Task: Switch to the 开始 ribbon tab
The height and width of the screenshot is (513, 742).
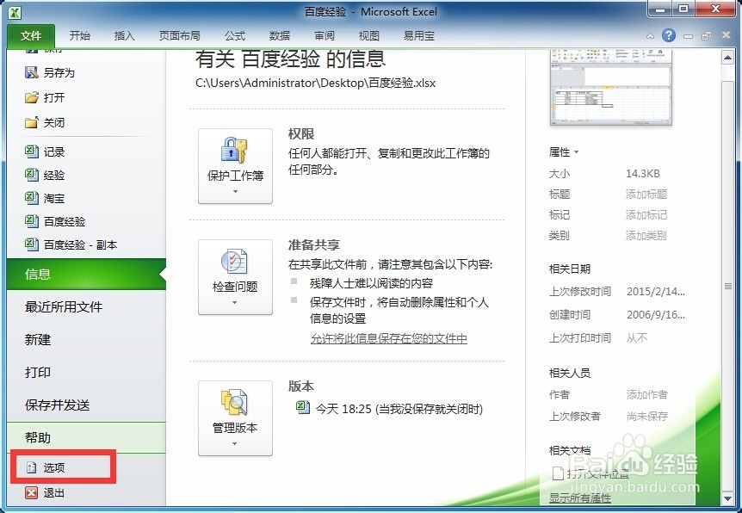Action: 79,36
